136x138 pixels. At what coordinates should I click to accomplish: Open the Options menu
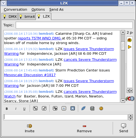(x=38, y=10)
